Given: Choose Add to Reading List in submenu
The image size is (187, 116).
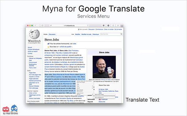Looking at the screenshot, I should [99, 97].
